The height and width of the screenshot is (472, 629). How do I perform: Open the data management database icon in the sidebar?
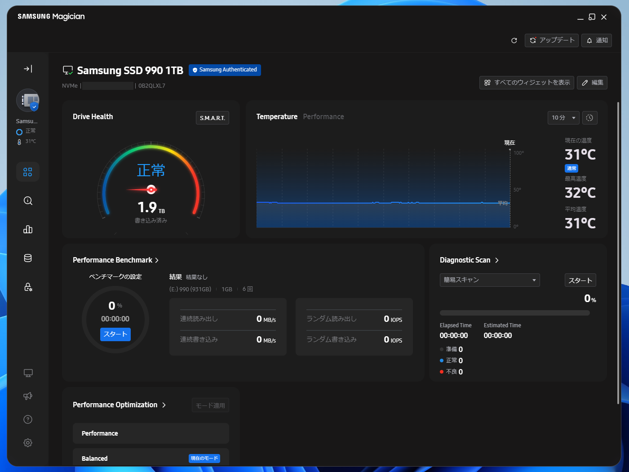click(x=28, y=258)
